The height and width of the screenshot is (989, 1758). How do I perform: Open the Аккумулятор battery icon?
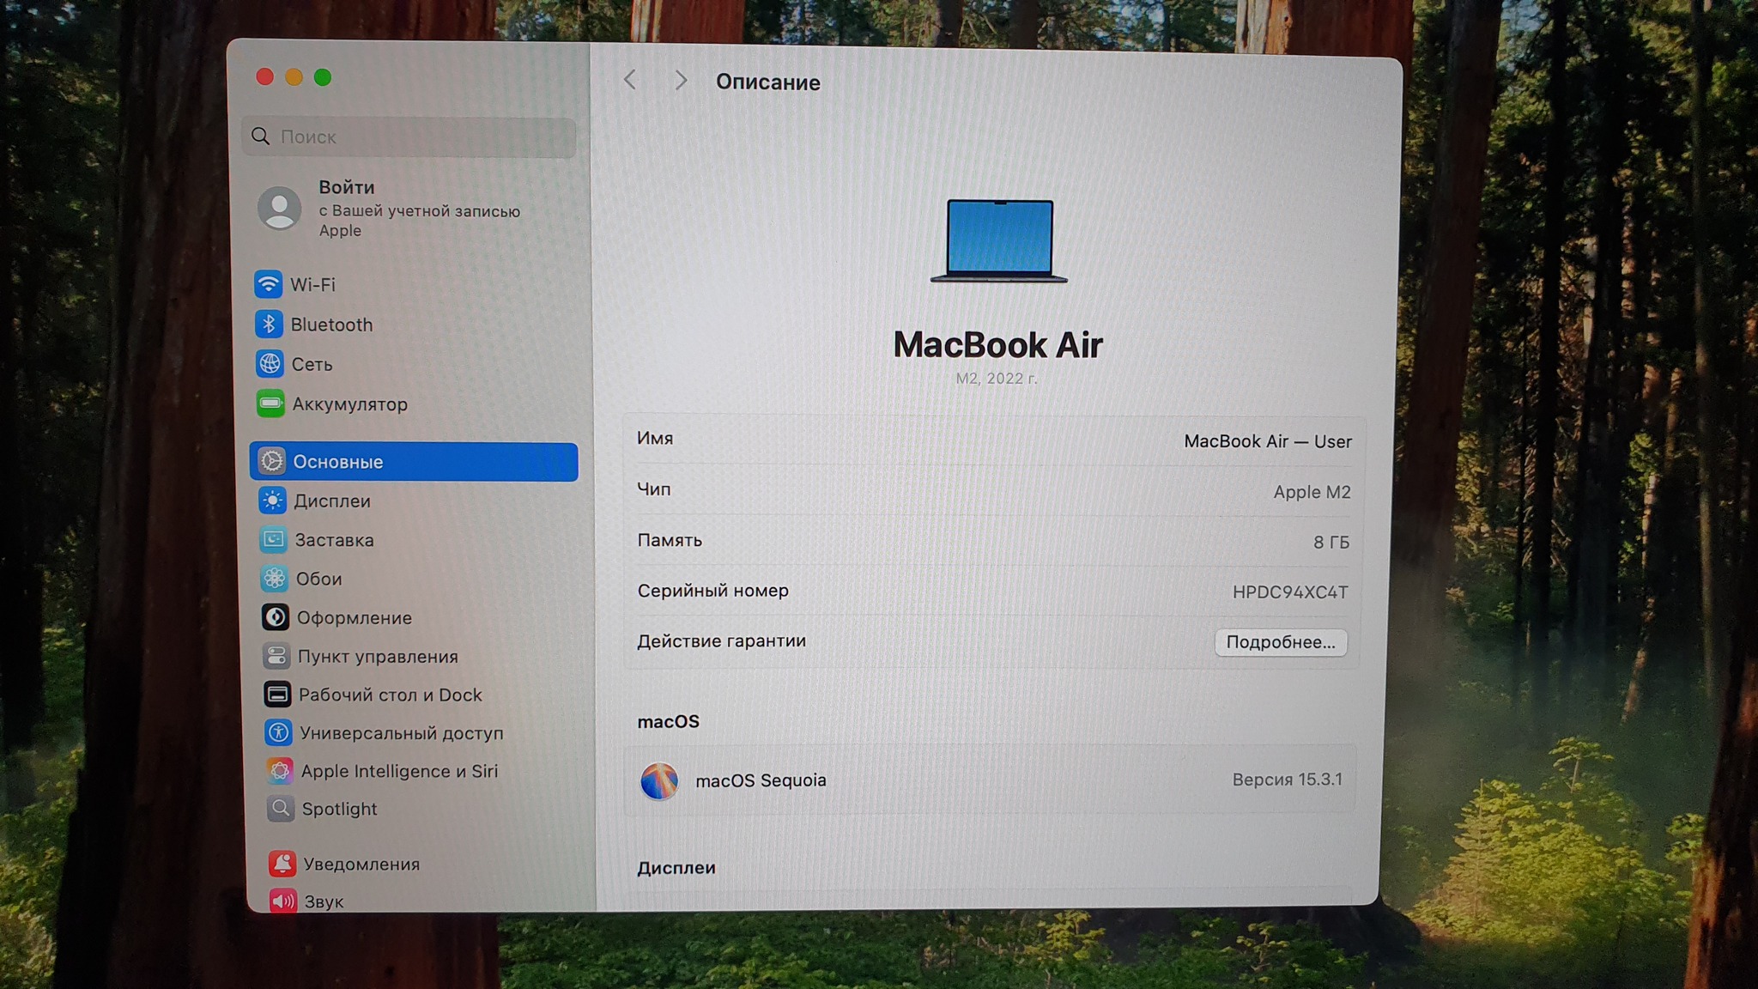click(270, 403)
